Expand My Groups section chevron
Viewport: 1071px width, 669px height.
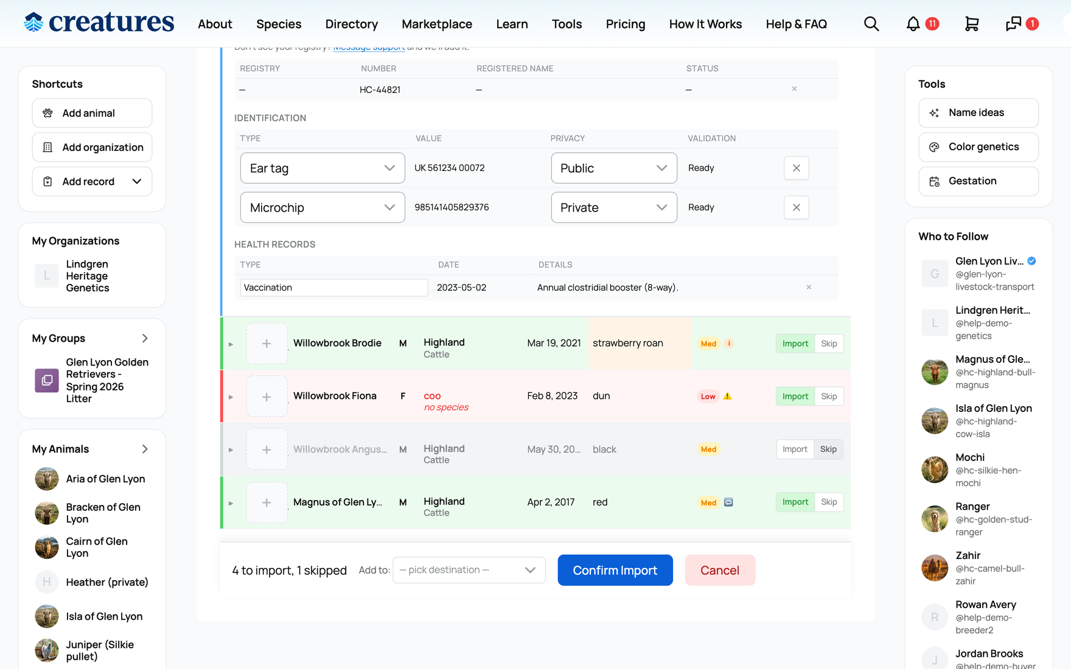(145, 338)
